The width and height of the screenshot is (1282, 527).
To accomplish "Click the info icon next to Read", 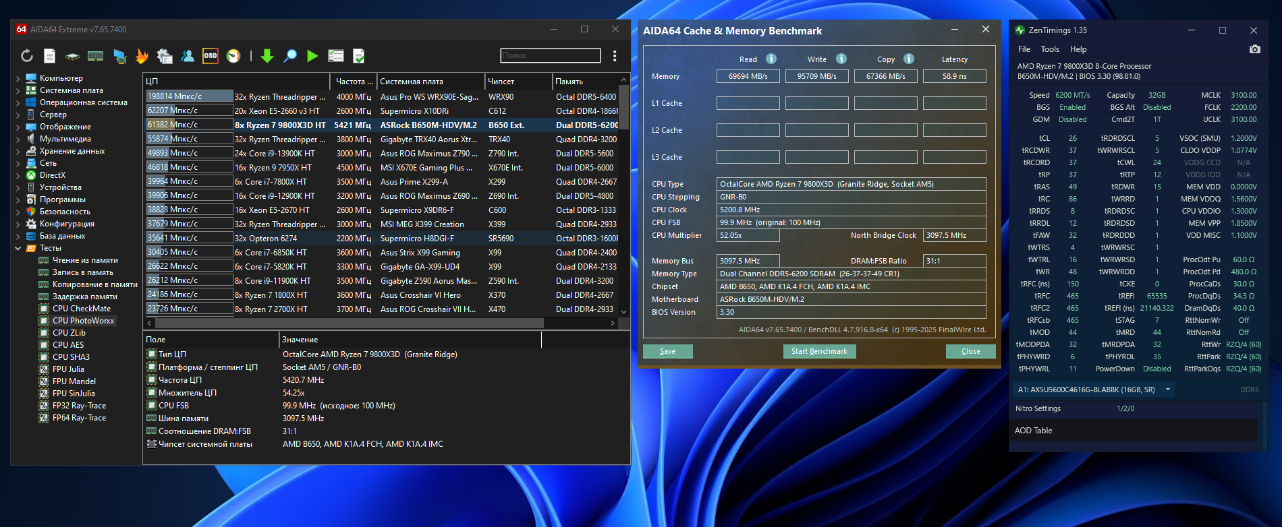I will 771,59.
